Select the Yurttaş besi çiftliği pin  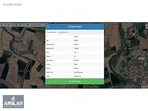tap(16, 71)
